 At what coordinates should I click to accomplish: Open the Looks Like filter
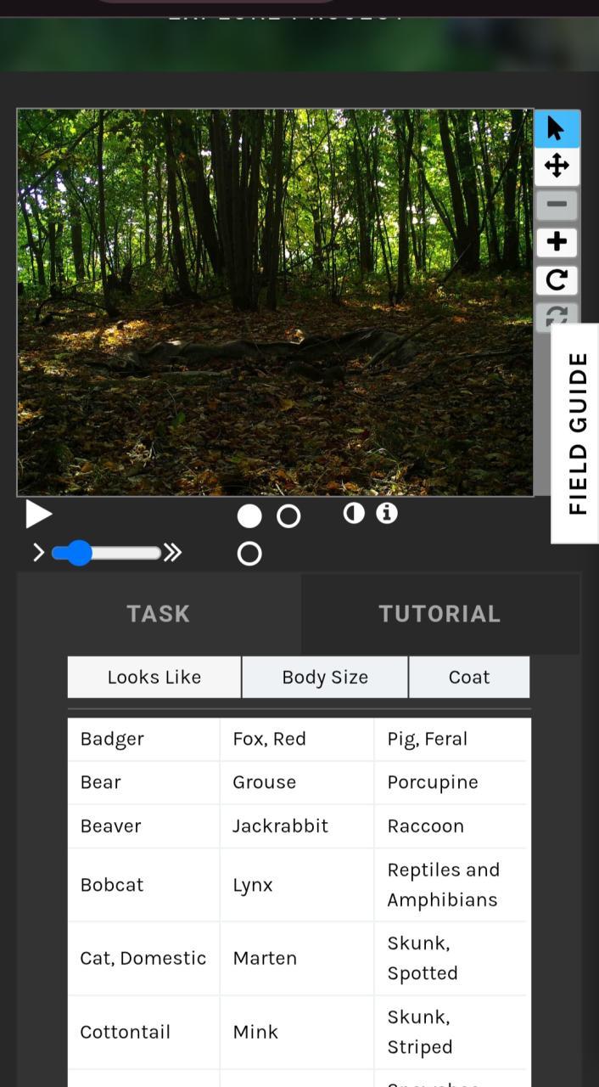[x=154, y=677]
